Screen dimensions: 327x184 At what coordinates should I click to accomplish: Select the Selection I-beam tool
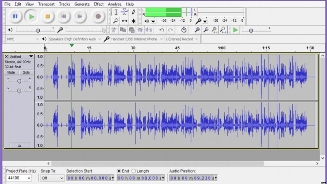116,12
